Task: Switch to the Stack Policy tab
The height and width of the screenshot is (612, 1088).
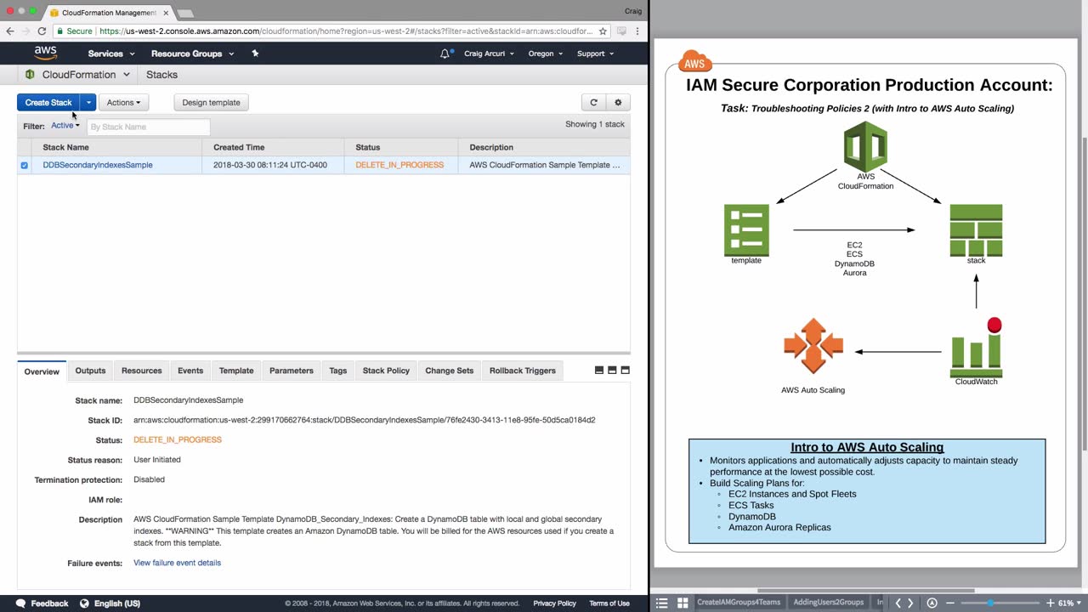Action: tap(386, 371)
